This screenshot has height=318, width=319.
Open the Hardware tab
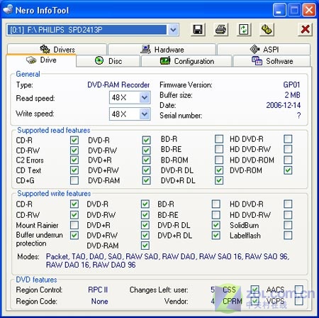tap(162, 49)
